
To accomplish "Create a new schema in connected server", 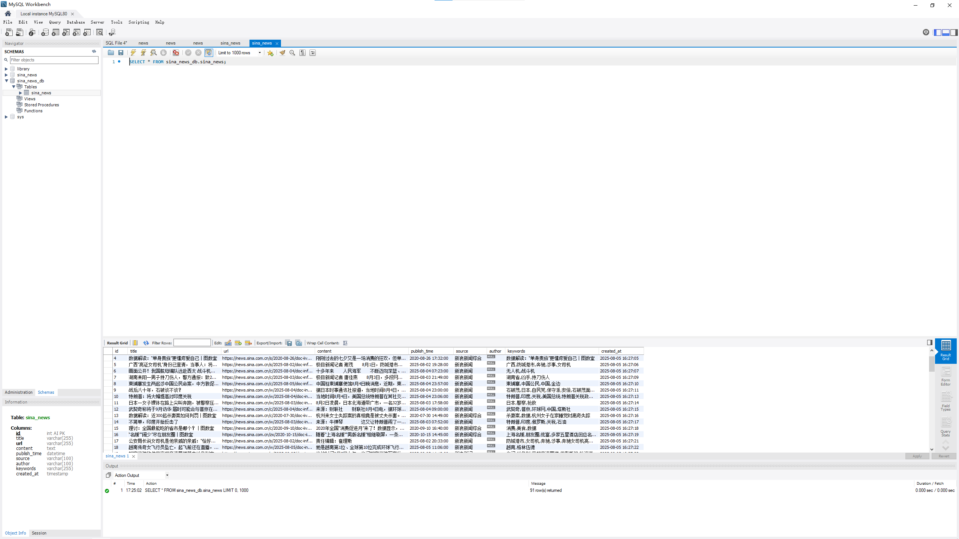I will pyautogui.click(x=45, y=33).
